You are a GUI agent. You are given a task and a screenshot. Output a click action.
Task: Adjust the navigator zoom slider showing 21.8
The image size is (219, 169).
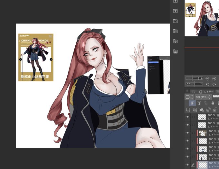[195, 78]
